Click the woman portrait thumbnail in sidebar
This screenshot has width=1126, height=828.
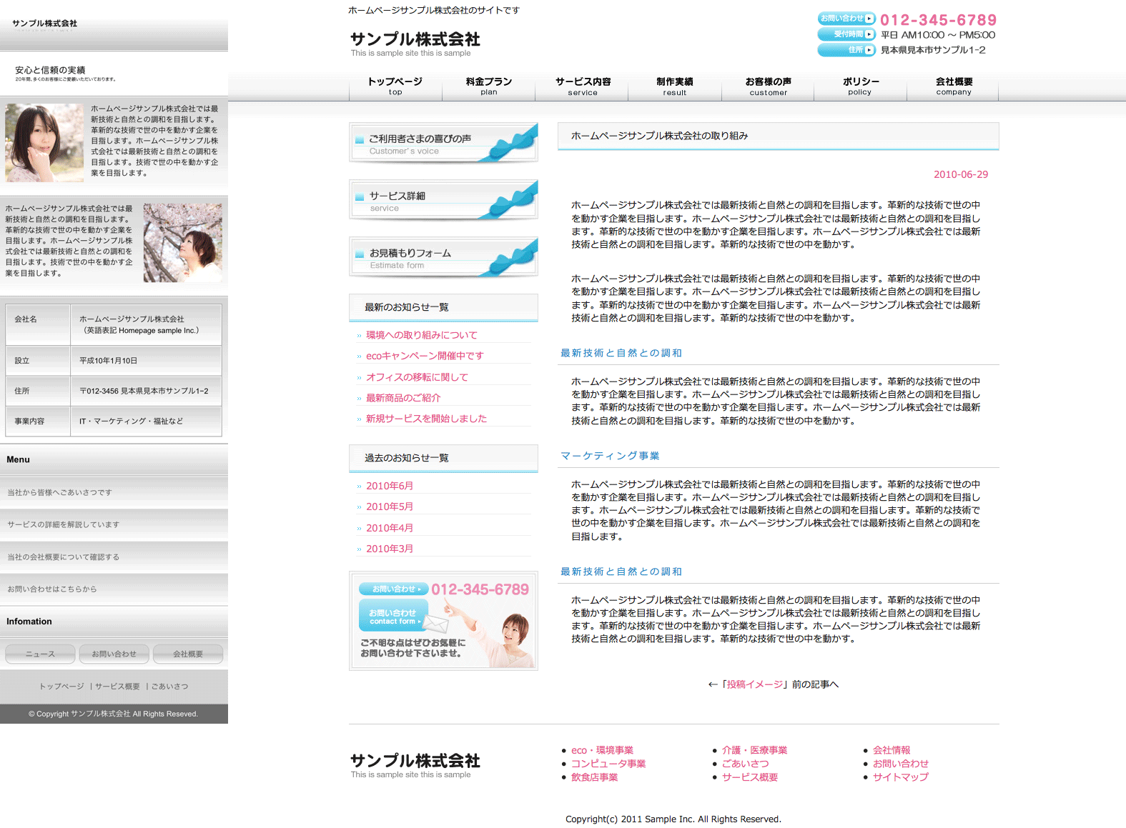coord(44,143)
